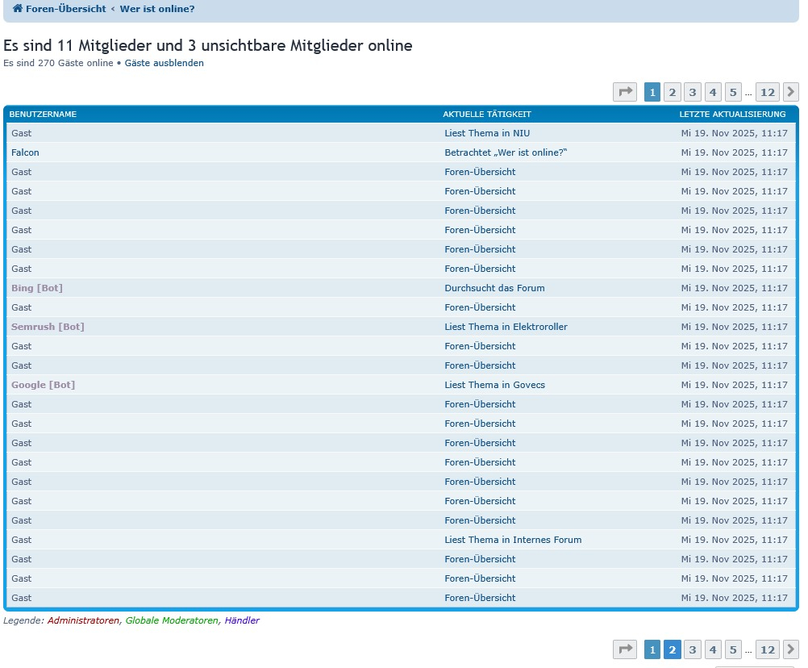
Task: Click the home icon in the breadcrumb
Action: point(17,9)
